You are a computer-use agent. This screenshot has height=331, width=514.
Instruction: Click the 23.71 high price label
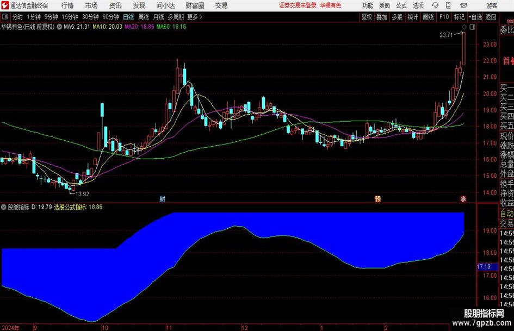446,35
